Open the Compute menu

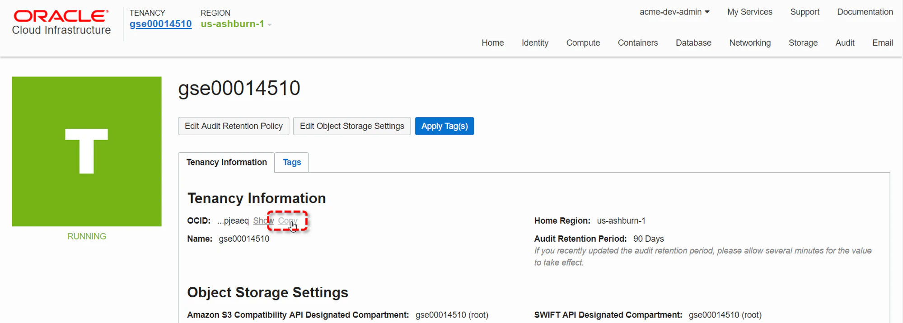tap(583, 43)
